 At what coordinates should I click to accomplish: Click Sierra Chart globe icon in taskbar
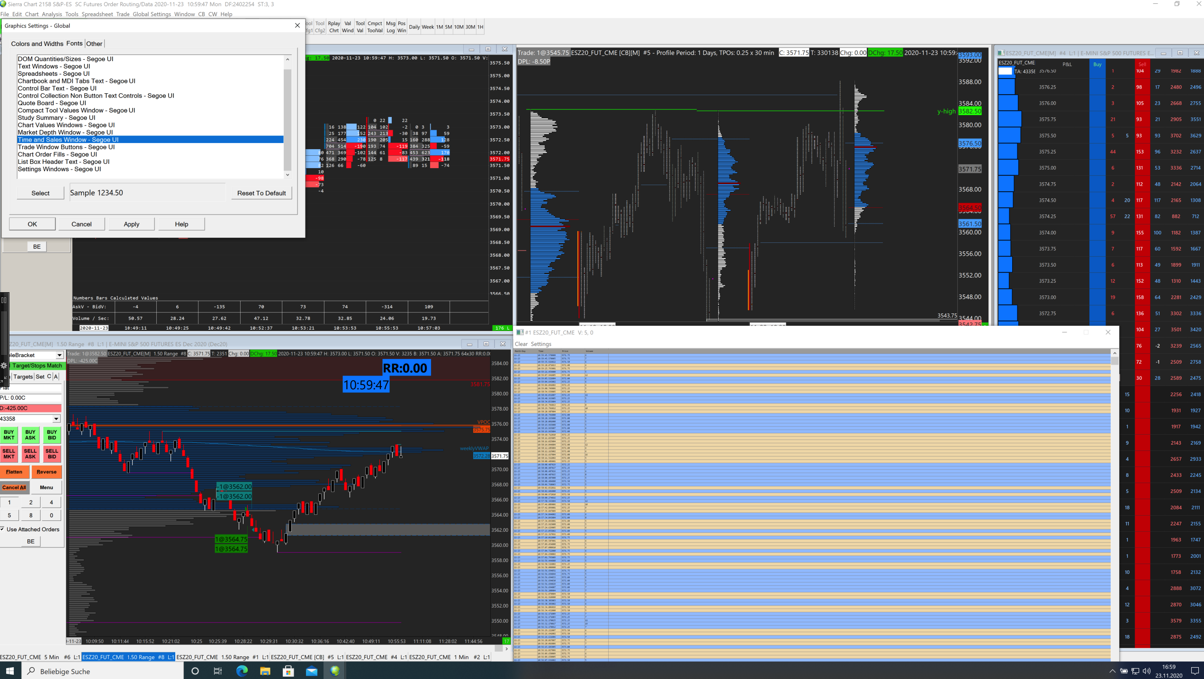335,671
